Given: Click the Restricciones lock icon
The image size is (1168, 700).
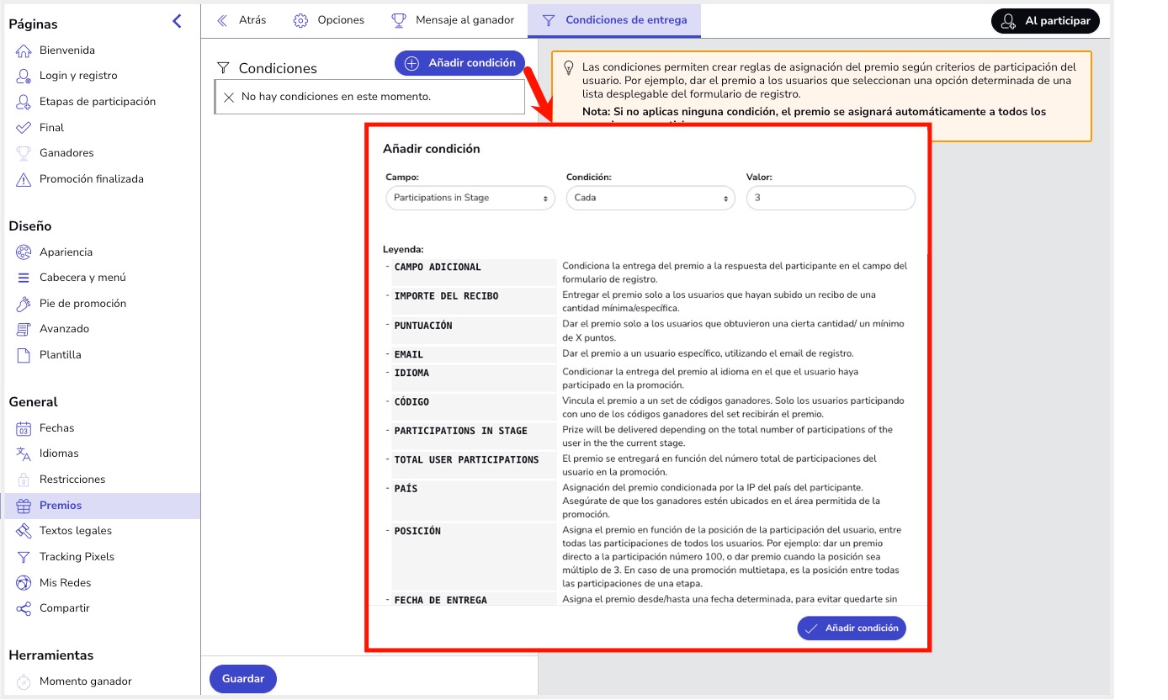Looking at the screenshot, I should tap(24, 480).
